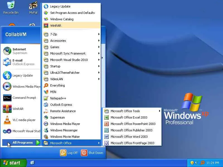The height and width of the screenshot is (167, 223).
Task: Expand Microsoft Office Tools submenu
Action: [132, 111]
